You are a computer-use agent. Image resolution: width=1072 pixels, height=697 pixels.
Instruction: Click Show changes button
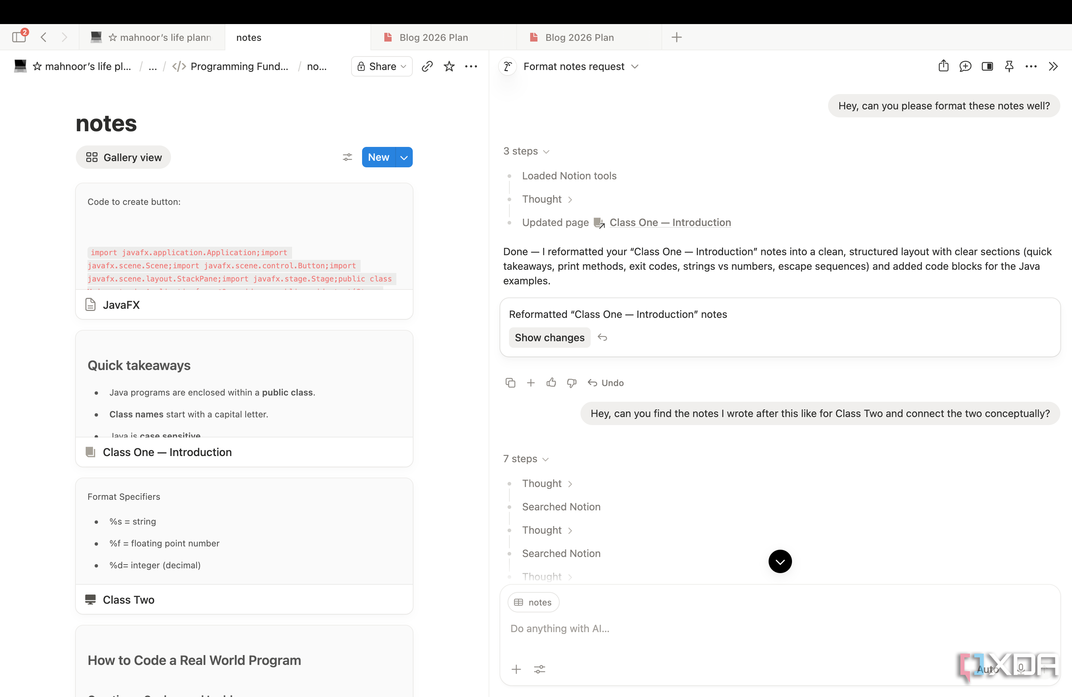[549, 337]
